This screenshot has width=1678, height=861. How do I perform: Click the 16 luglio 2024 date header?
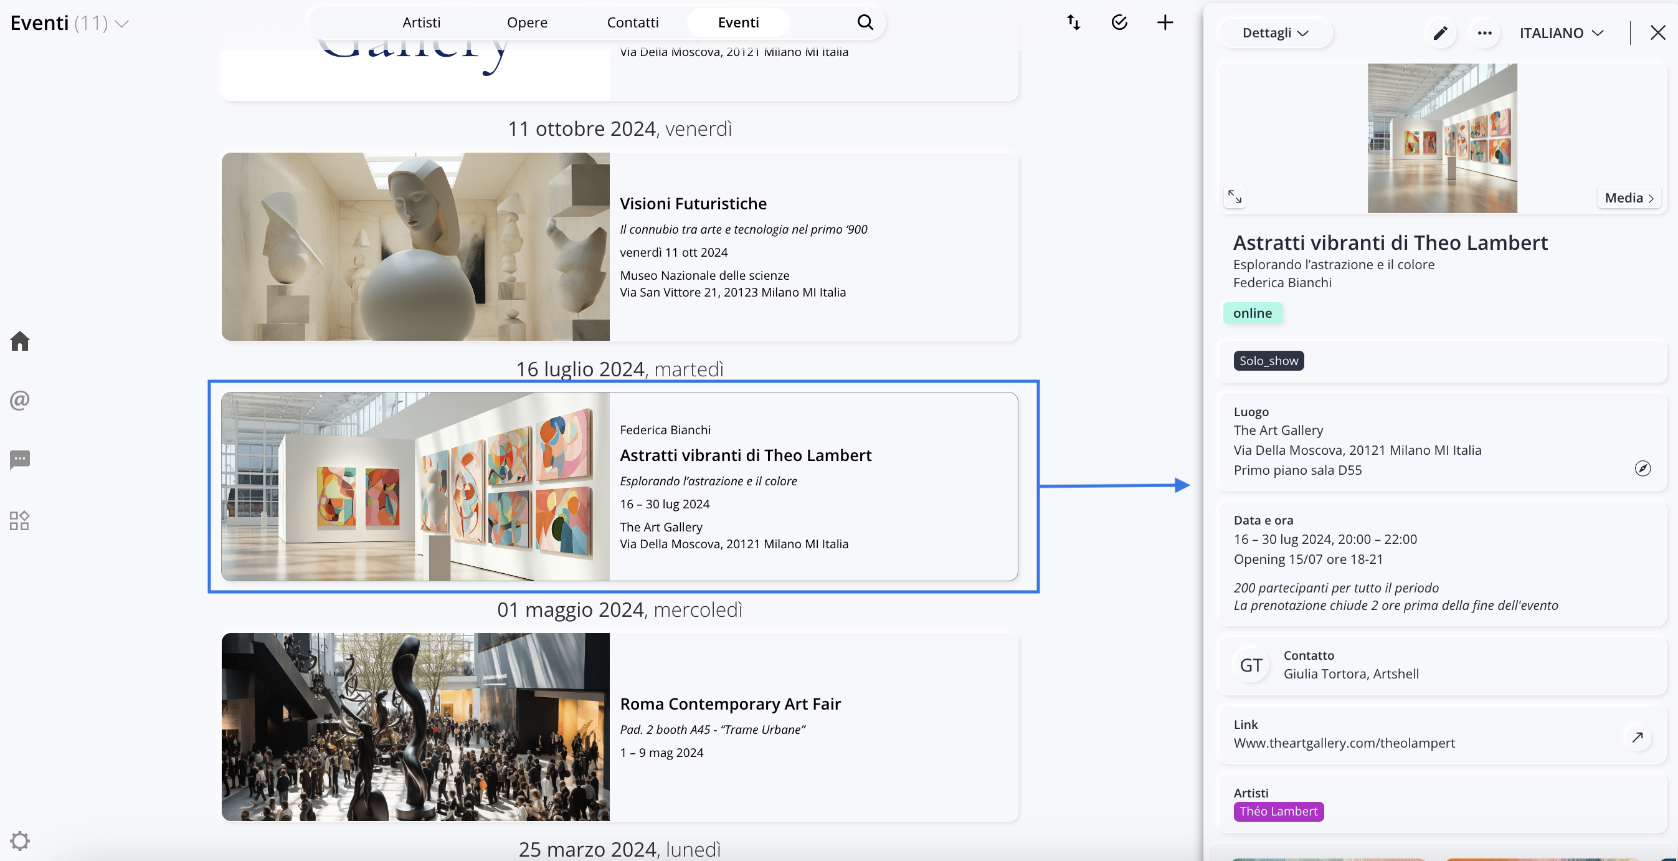[x=620, y=369]
